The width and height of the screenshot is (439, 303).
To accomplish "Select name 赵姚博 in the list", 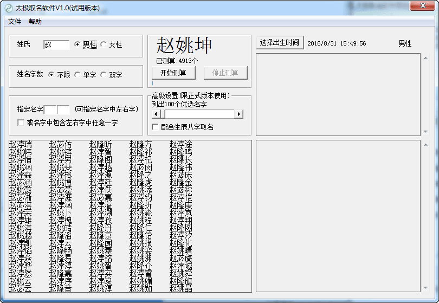I will (x=61, y=182).
